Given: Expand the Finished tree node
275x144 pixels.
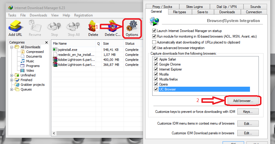Looking at the screenshot, I should [x=11, y=80].
